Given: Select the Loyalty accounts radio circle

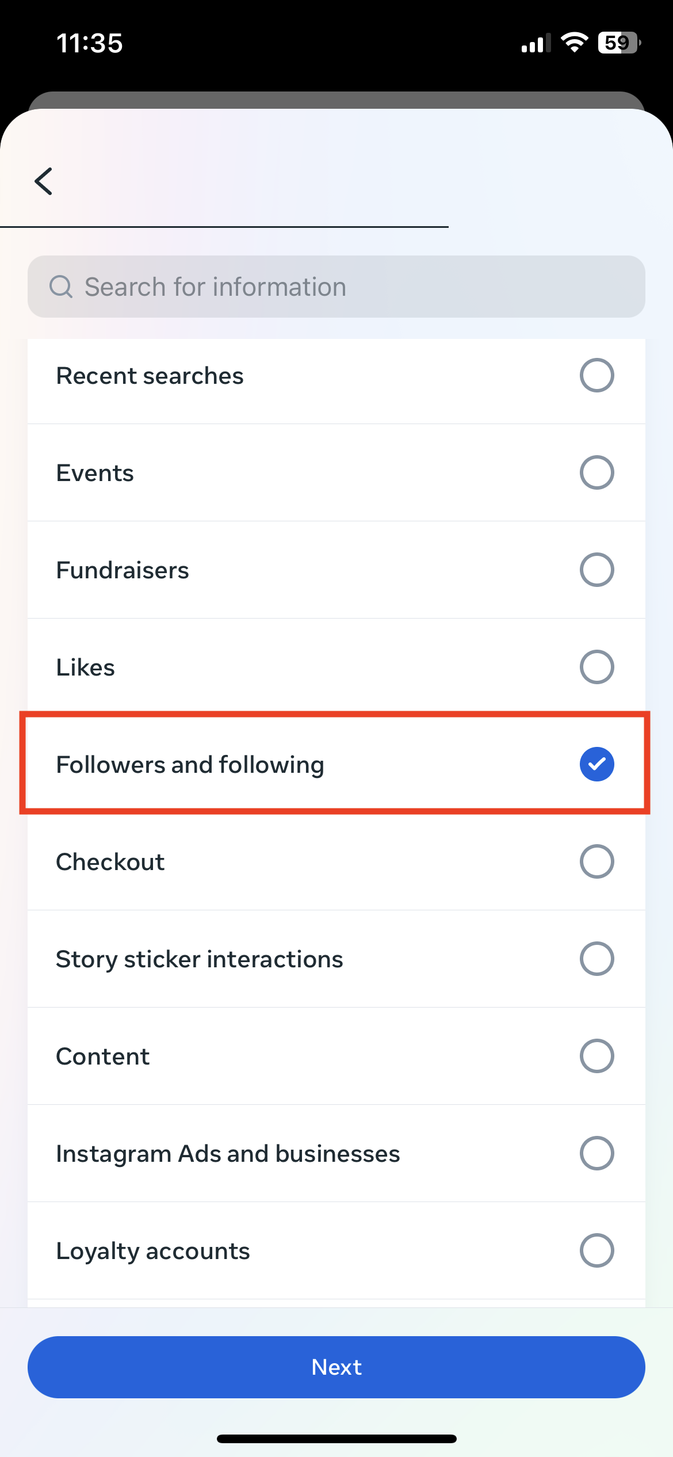Looking at the screenshot, I should 596,1250.
